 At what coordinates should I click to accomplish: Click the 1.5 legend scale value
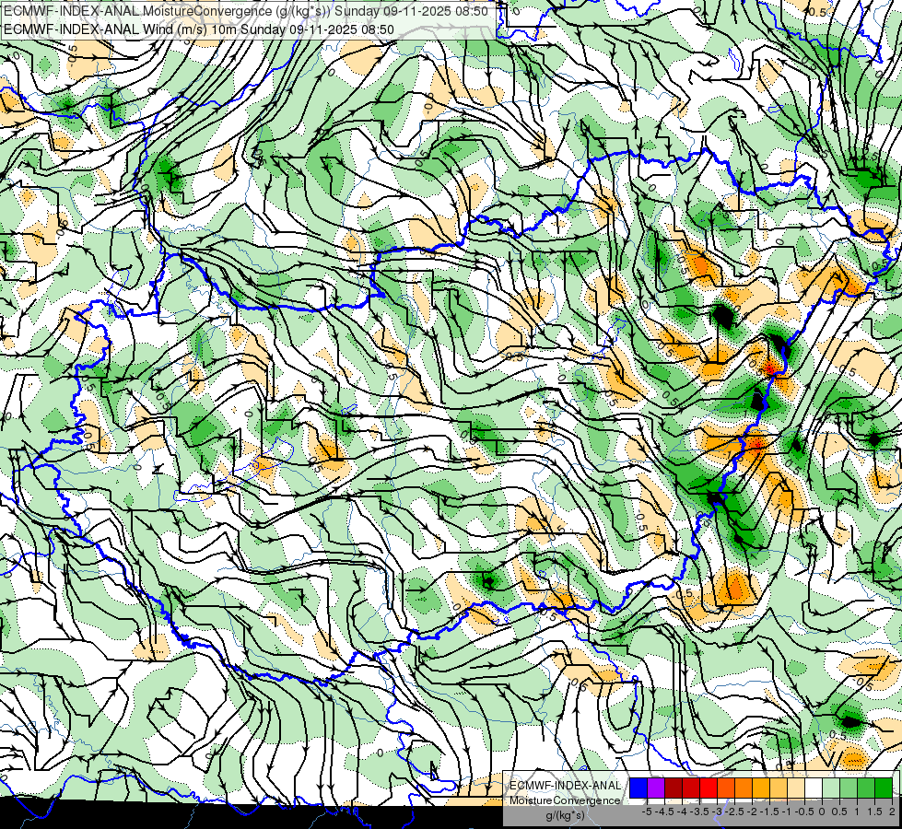[x=874, y=811]
